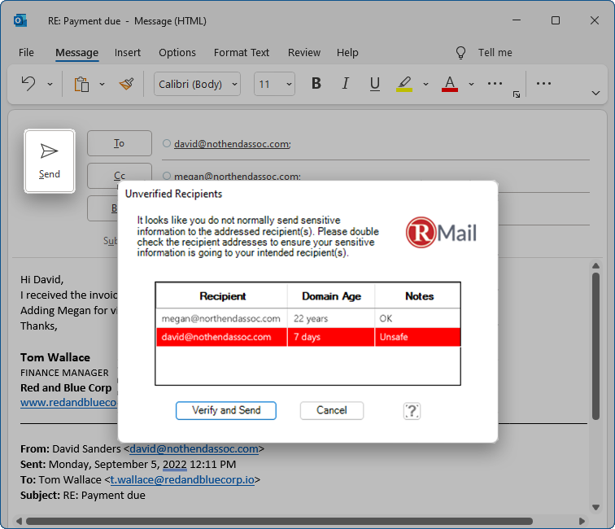Open the Calibri (Body) font dropdown
Screen dimensions: 615x529
pyautogui.click(x=198, y=84)
